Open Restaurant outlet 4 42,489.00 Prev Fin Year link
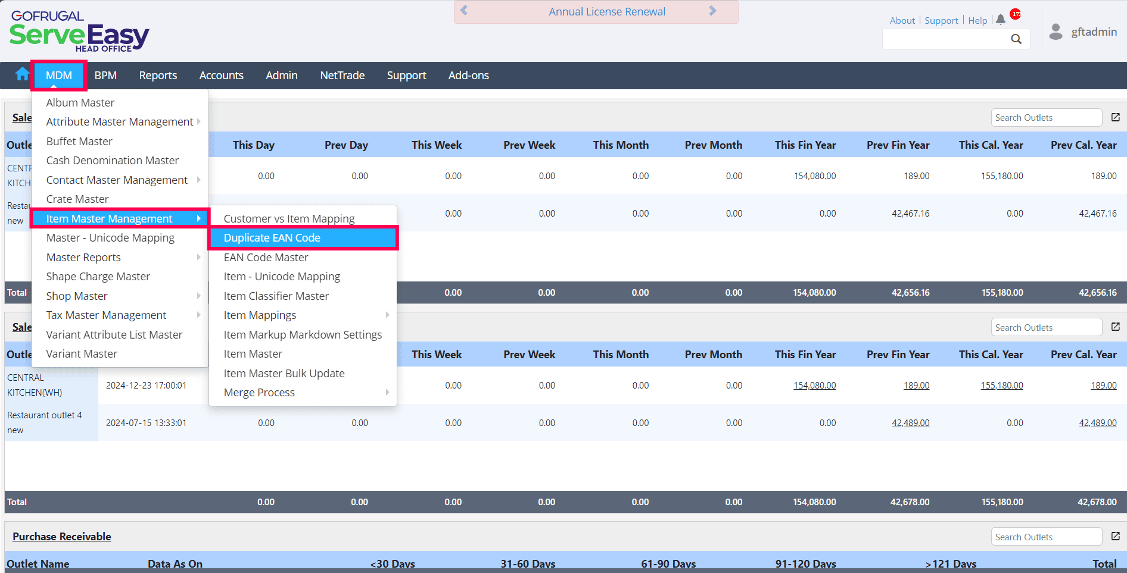 click(910, 422)
